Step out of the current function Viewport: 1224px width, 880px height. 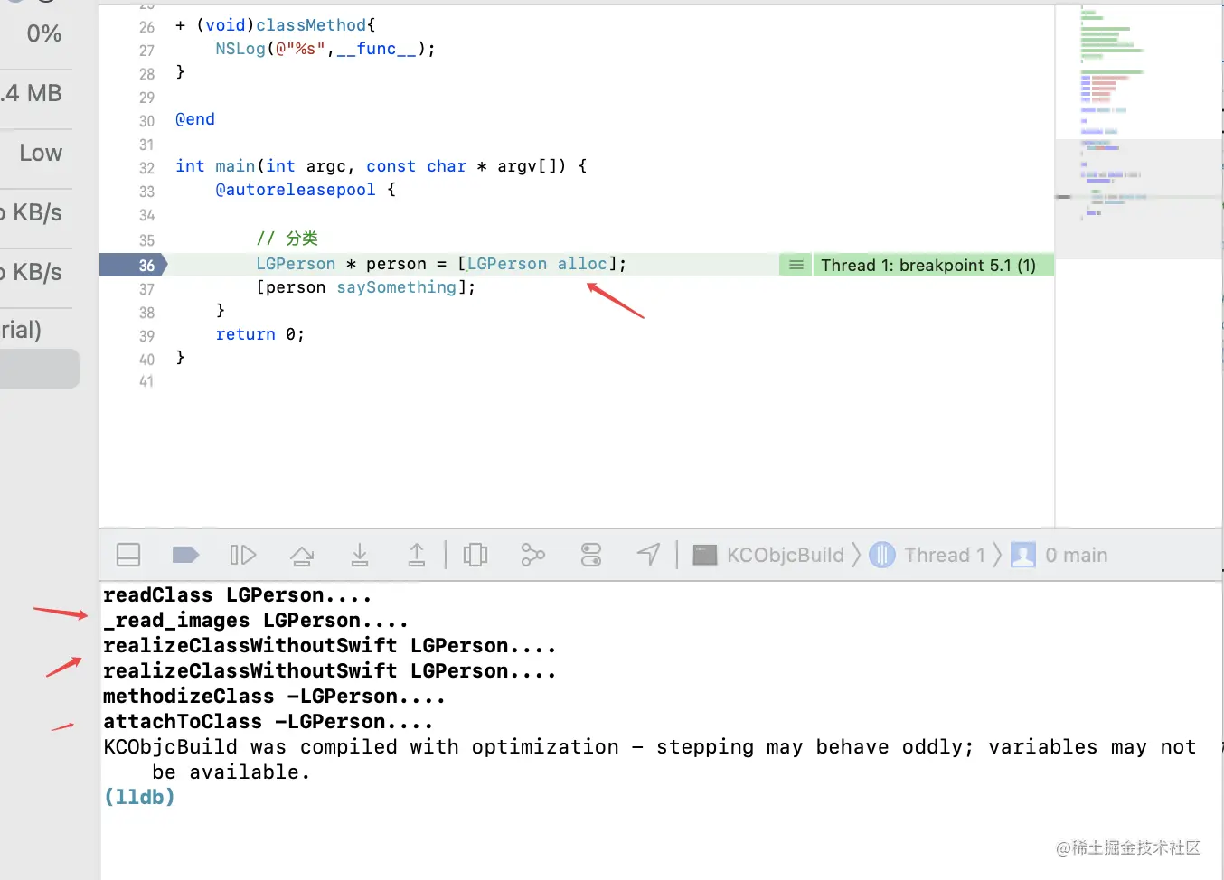pos(417,555)
